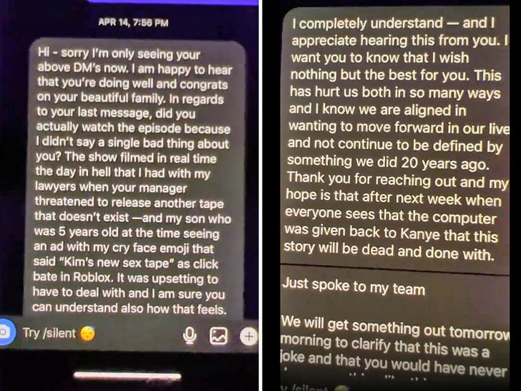521x391 pixels.
Task: Click the phrase "20 years ago"
Action: (444, 163)
